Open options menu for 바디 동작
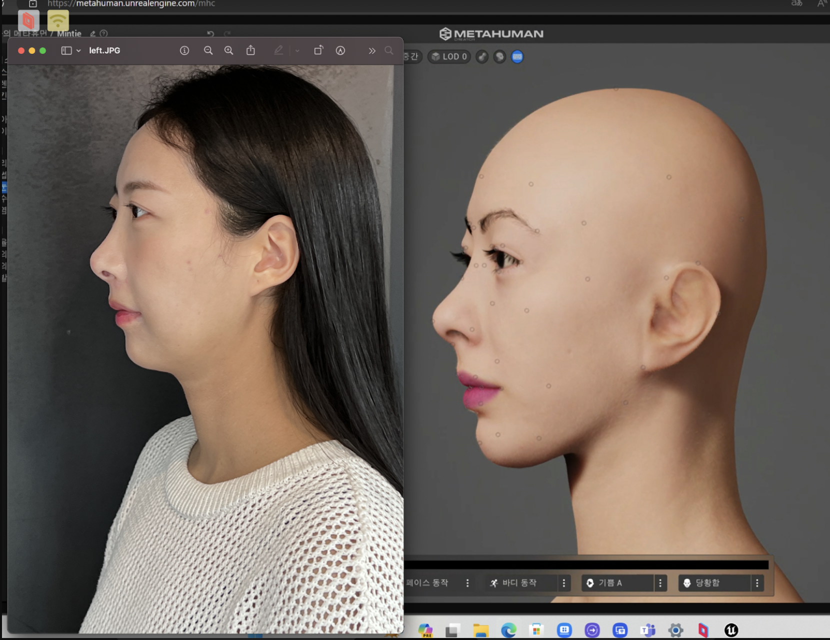830x640 pixels. click(564, 583)
